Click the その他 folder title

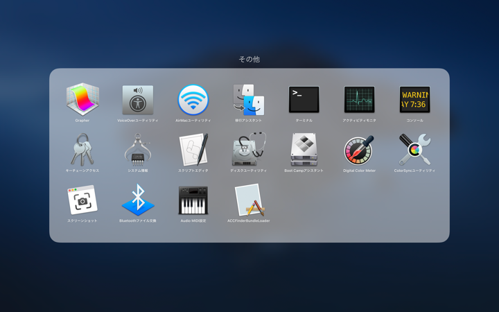pos(249,59)
